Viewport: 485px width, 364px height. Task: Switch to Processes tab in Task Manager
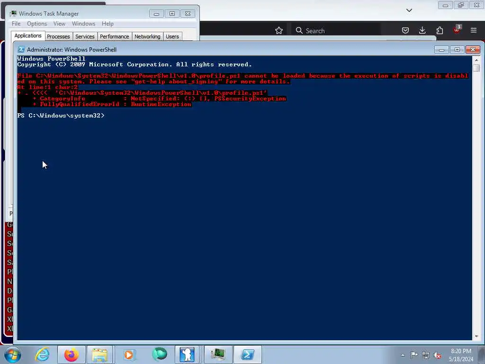(58, 36)
